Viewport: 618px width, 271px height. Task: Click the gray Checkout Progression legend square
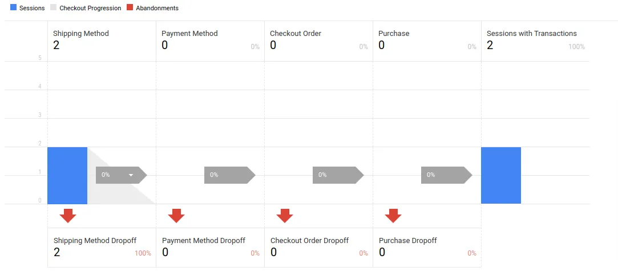tap(54, 8)
